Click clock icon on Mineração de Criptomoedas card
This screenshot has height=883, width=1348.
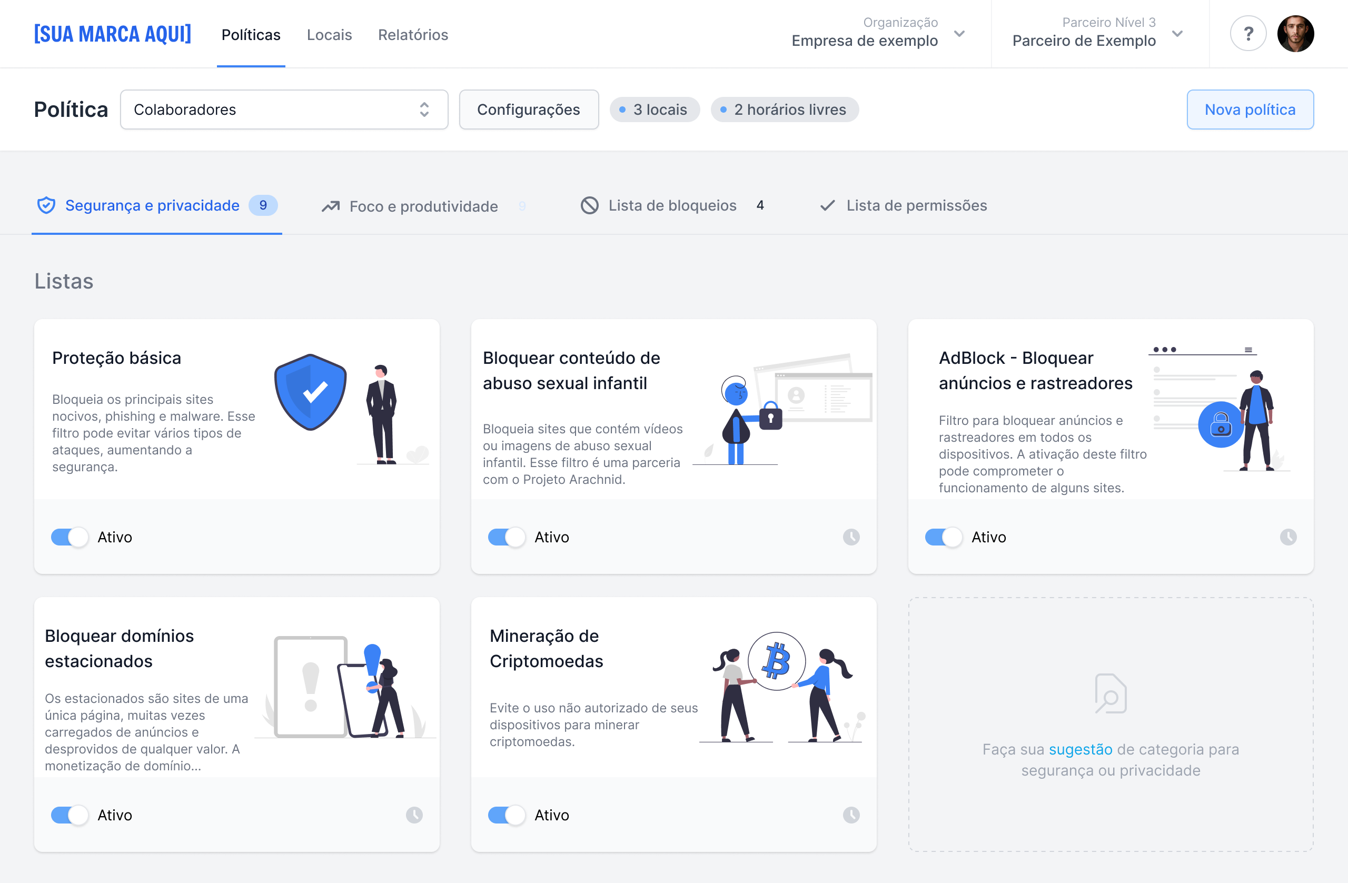851,815
